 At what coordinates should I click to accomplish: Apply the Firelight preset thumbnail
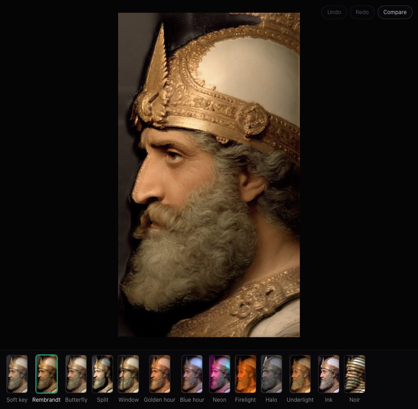(245, 374)
